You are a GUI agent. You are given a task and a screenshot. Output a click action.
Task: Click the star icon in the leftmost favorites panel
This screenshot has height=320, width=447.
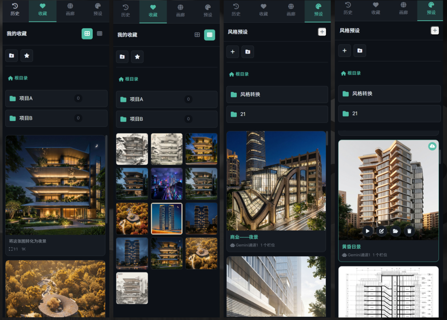point(27,55)
